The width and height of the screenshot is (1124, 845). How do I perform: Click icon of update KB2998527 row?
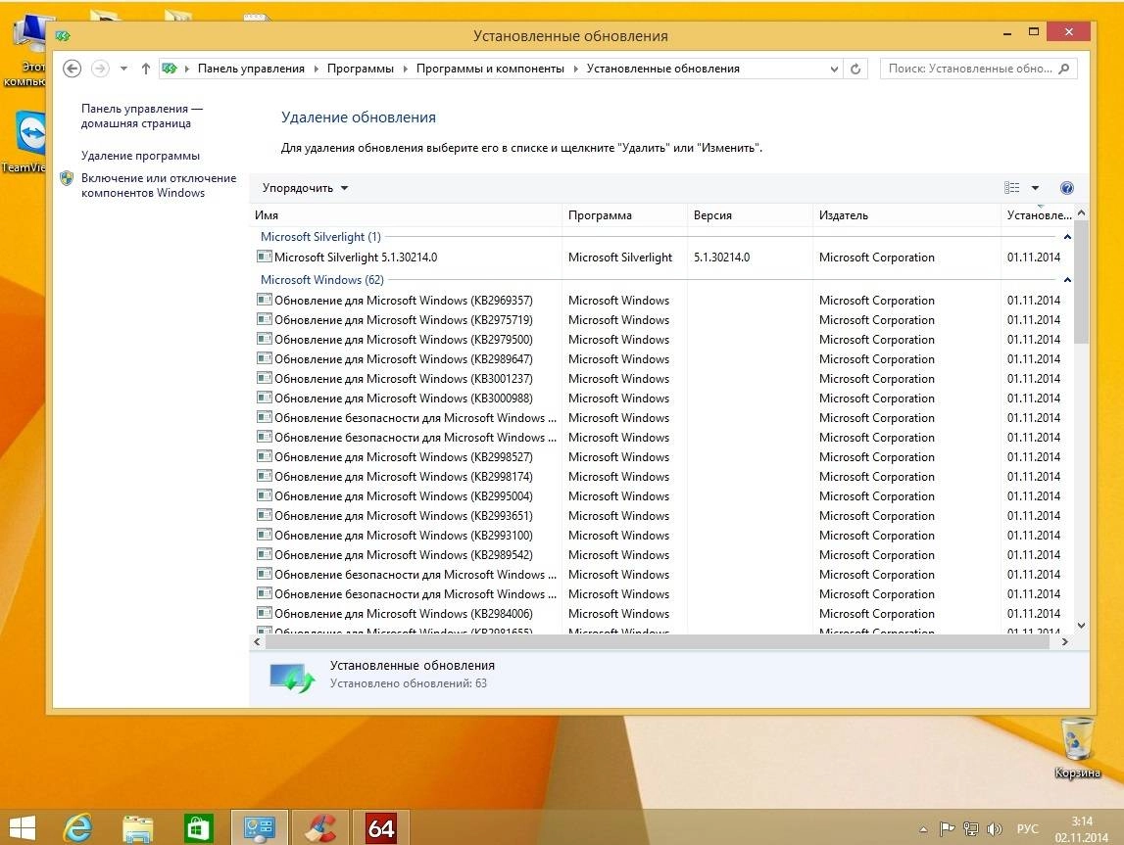pos(265,456)
